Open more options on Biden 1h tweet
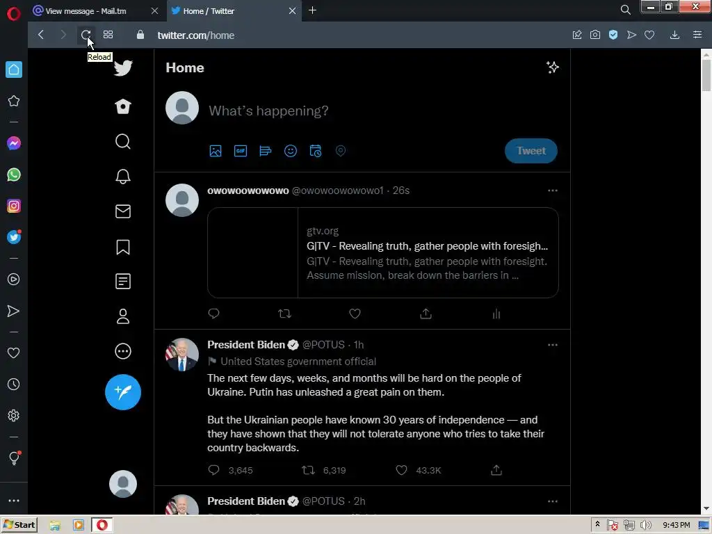Screen dimensions: 712x534 (x=553, y=345)
